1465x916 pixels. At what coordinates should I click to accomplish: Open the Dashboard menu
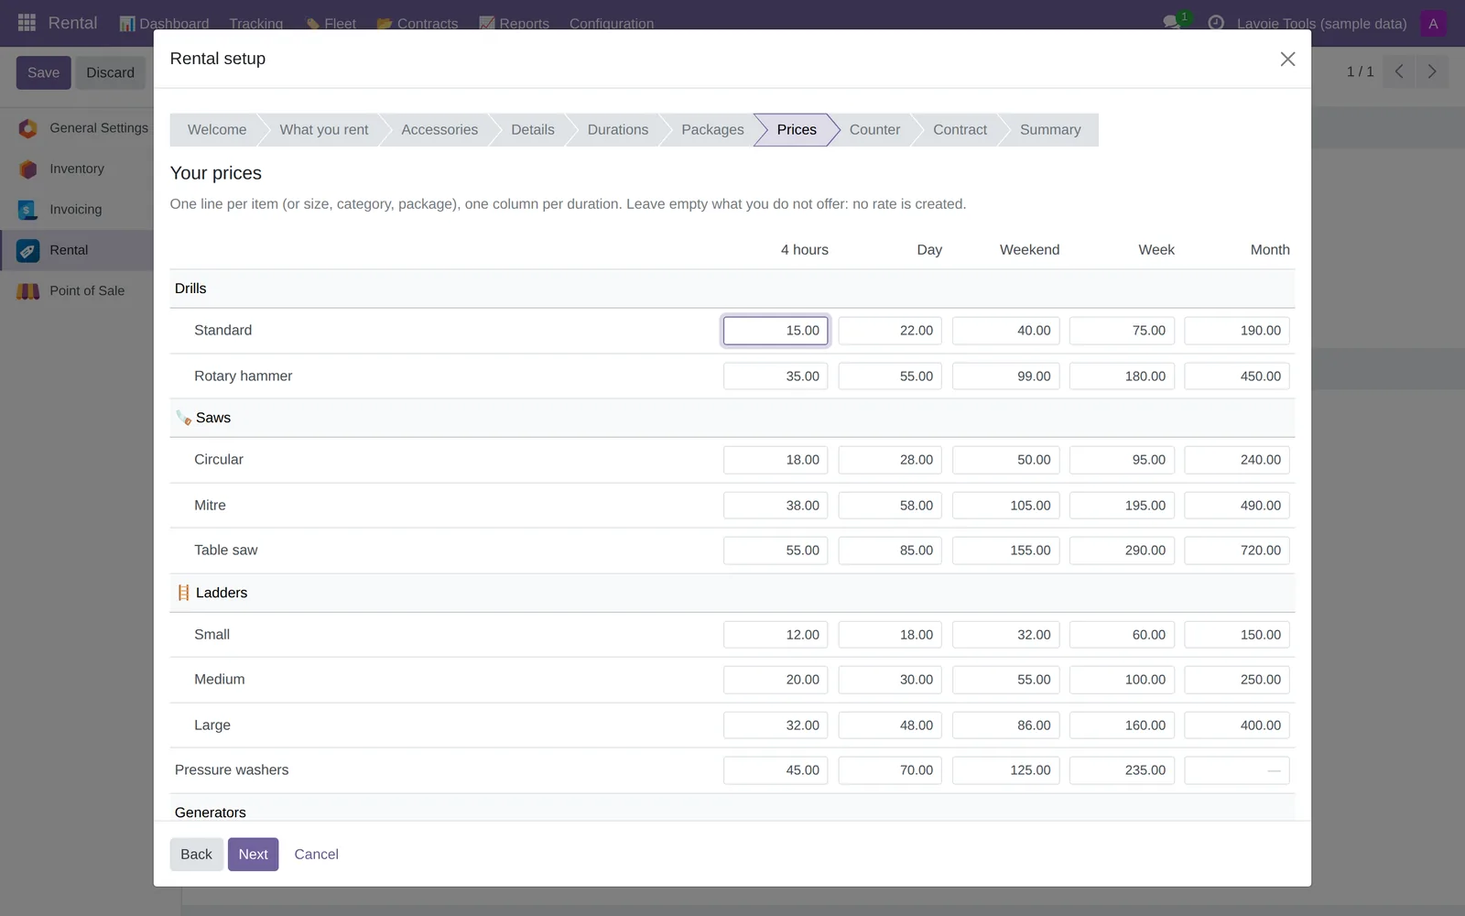(165, 24)
